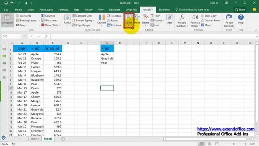Click column G header
259x146 pixels.
coord(107,43)
